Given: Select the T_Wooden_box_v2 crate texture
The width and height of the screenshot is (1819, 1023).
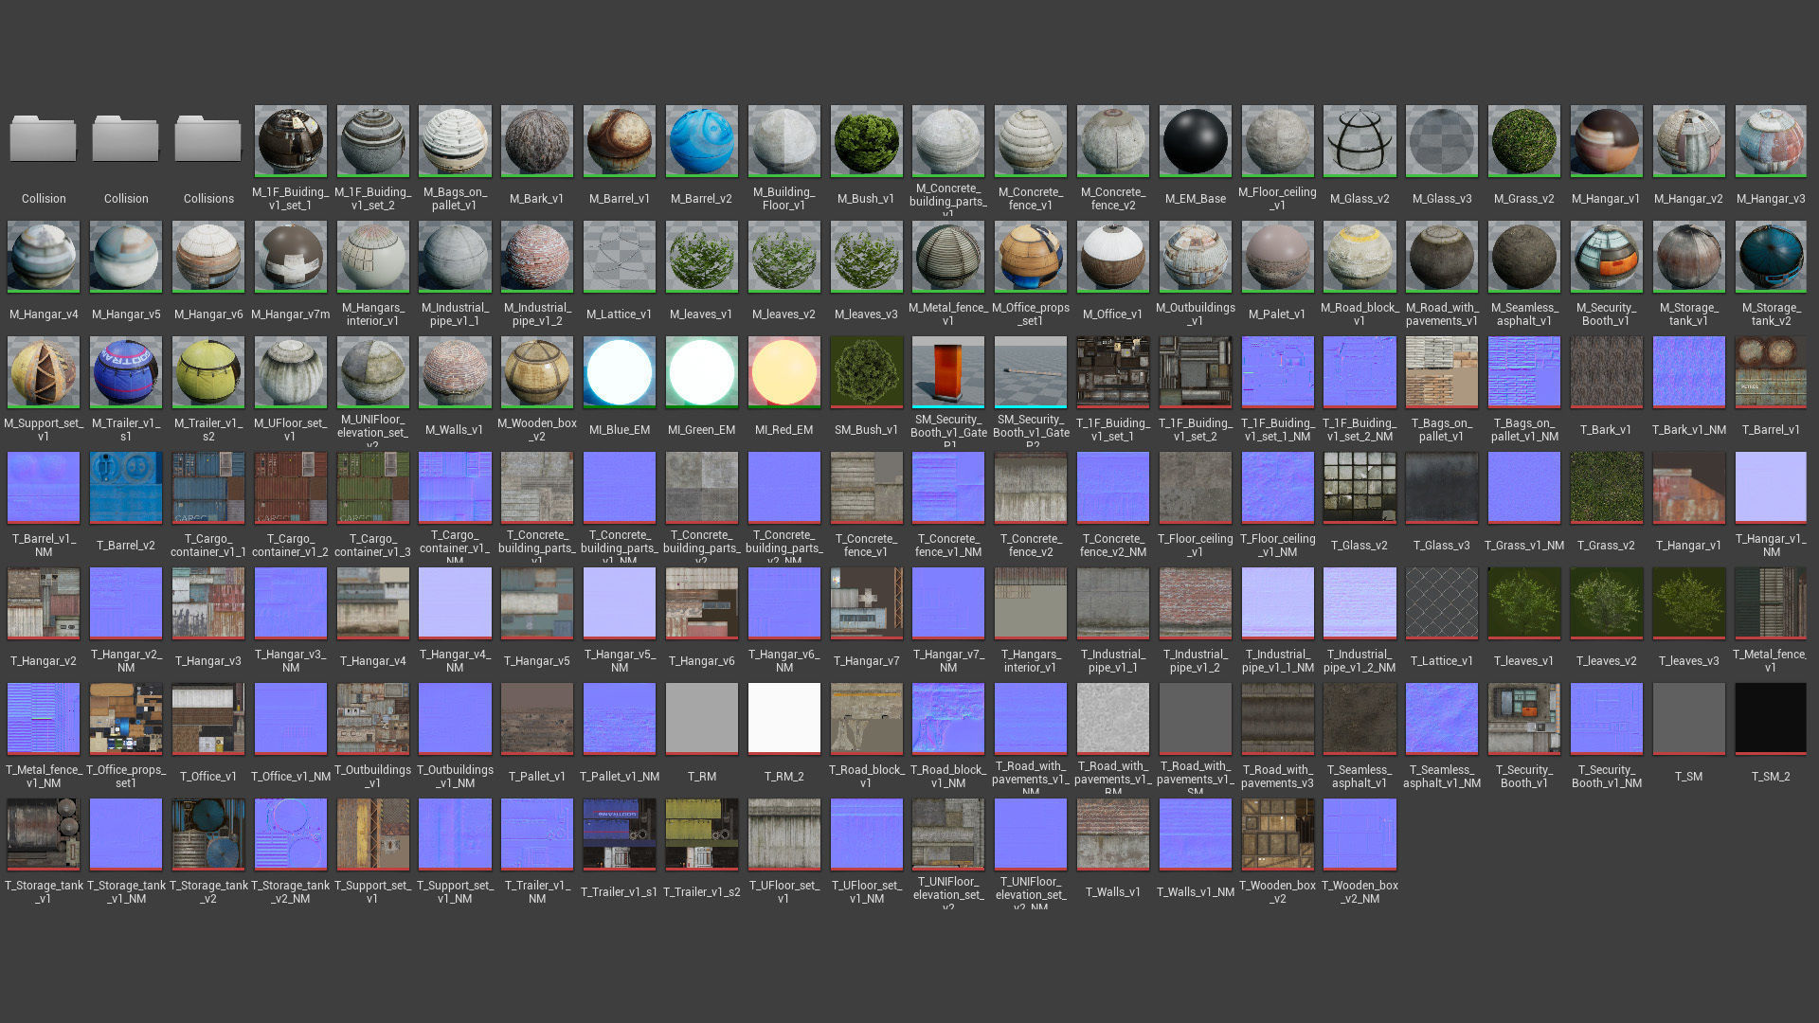Looking at the screenshot, I should click(1277, 834).
